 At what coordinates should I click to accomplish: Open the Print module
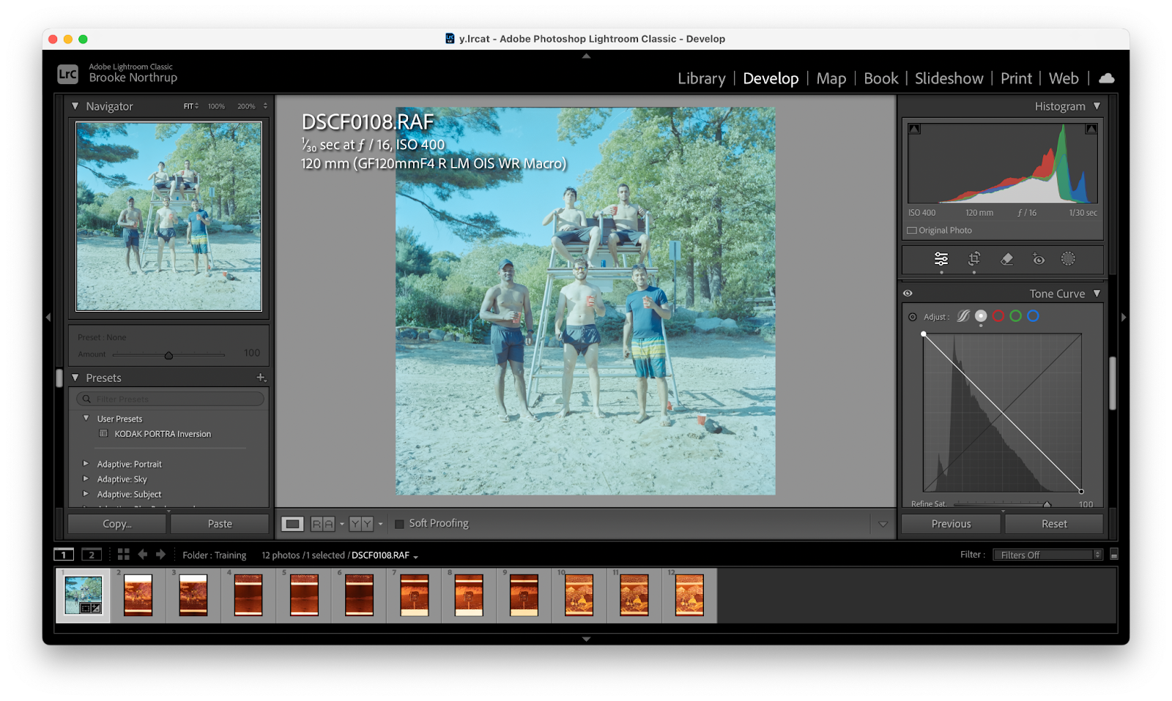coord(1017,78)
